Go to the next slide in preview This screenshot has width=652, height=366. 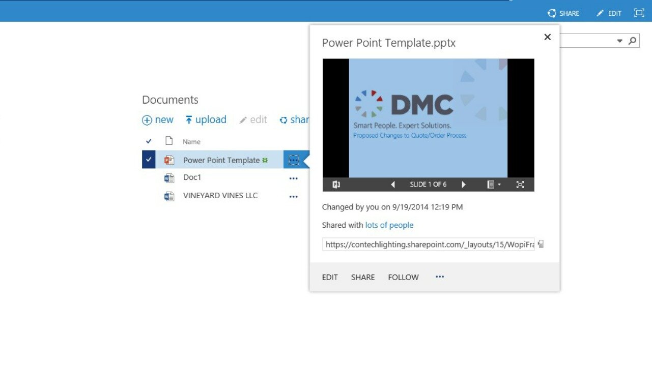(x=463, y=185)
